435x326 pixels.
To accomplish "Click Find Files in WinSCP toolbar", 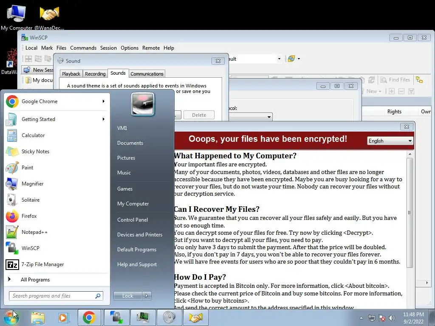I will click(x=395, y=80).
